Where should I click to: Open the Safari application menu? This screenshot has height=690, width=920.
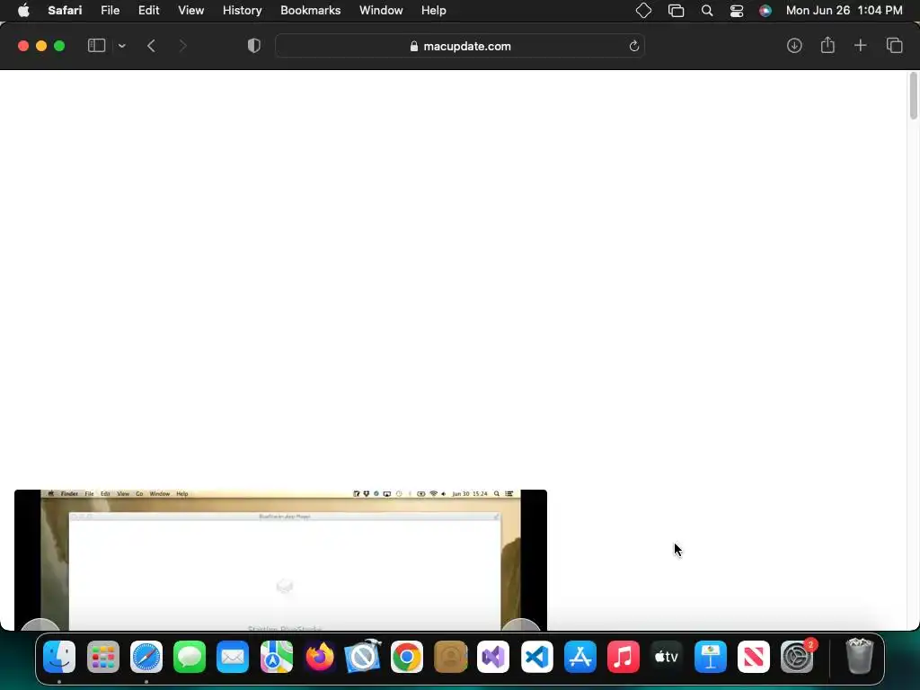[x=65, y=11]
